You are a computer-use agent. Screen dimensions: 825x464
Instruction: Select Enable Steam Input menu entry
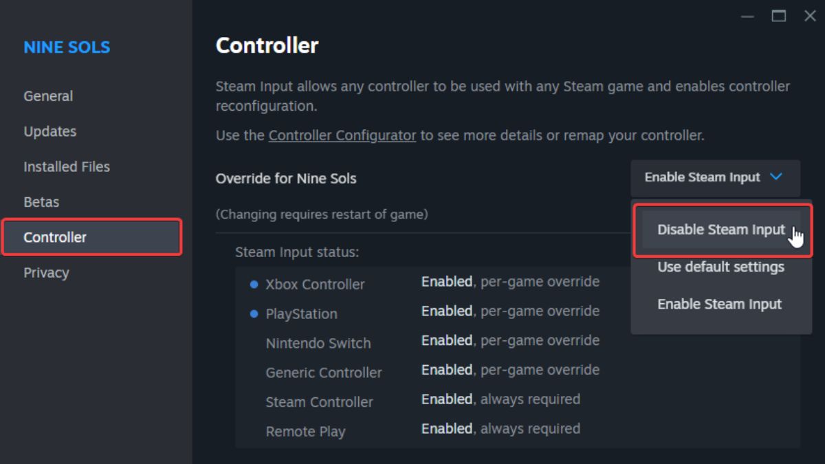[719, 304]
